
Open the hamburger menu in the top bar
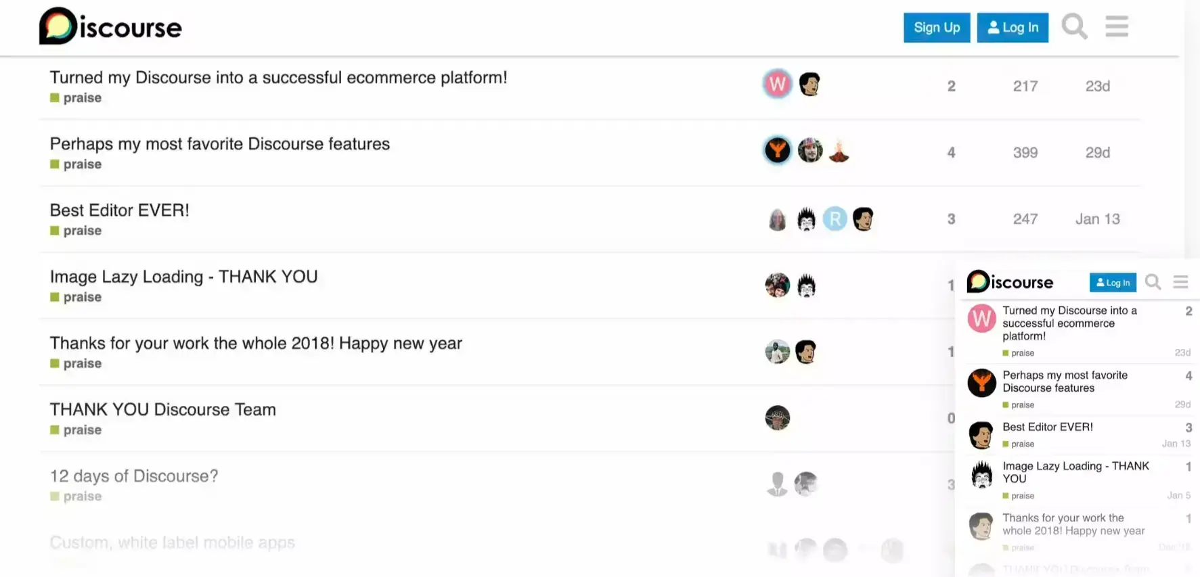(x=1117, y=26)
